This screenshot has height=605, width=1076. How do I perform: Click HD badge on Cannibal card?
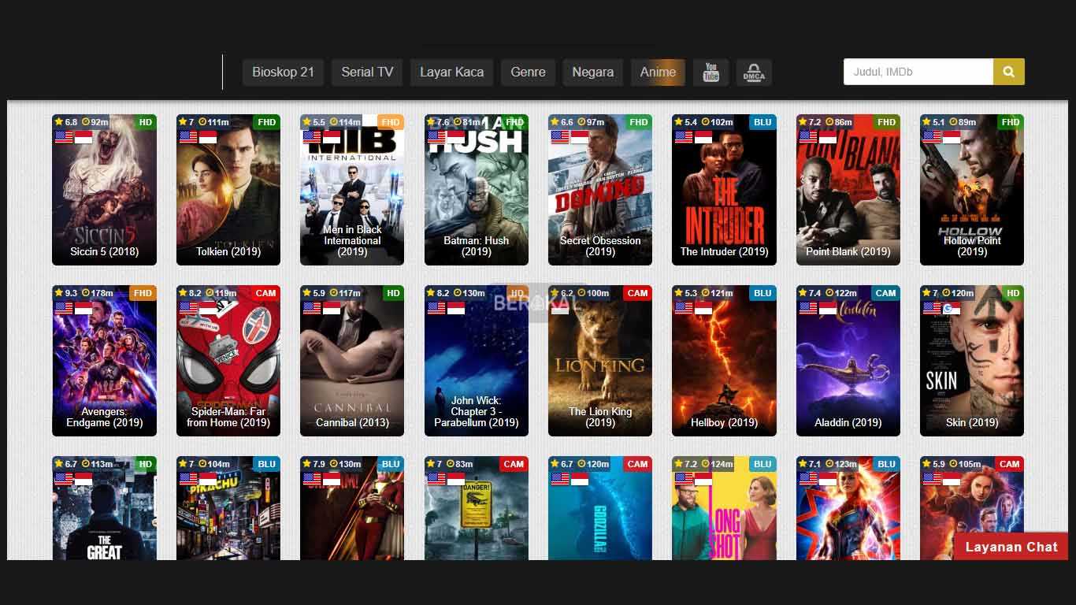click(393, 293)
